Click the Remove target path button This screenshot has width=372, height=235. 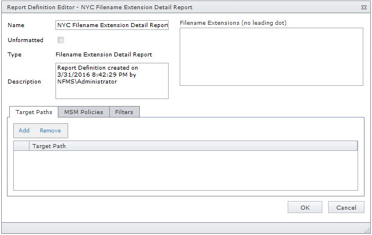(50, 131)
